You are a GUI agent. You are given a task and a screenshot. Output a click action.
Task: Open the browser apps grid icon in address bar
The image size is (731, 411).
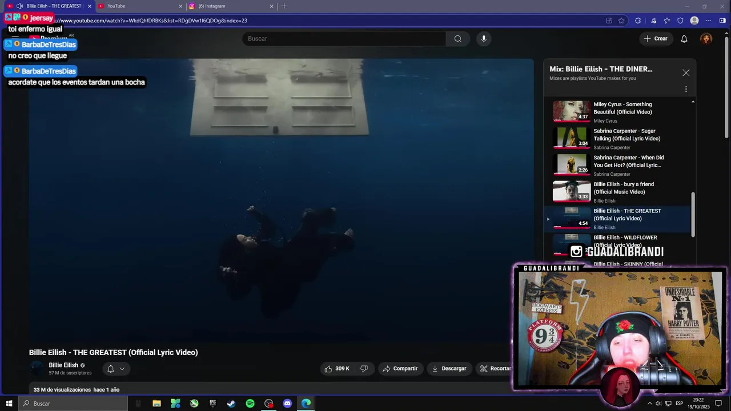tap(609, 21)
